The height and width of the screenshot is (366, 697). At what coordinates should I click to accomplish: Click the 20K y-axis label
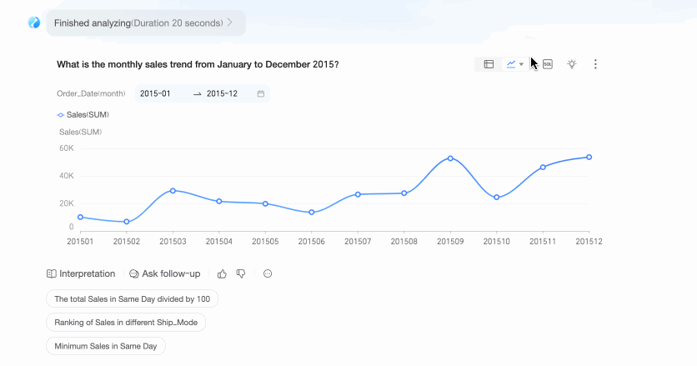point(67,203)
